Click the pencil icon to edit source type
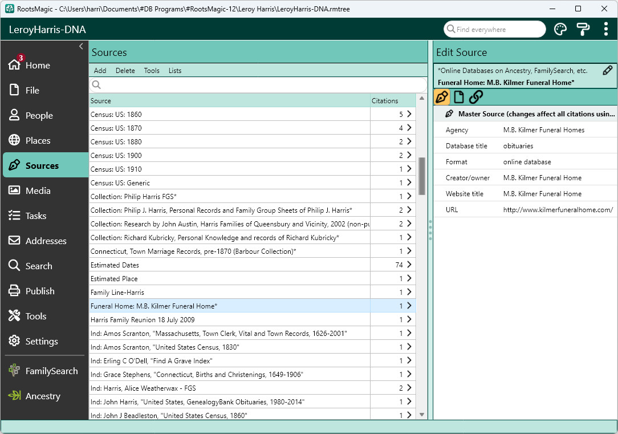The image size is (618, 434). click(607, 71)
